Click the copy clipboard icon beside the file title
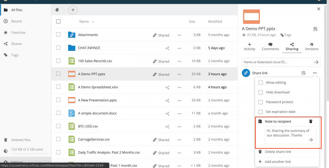The height and width of the screenshot is (168, 329). 315,29
